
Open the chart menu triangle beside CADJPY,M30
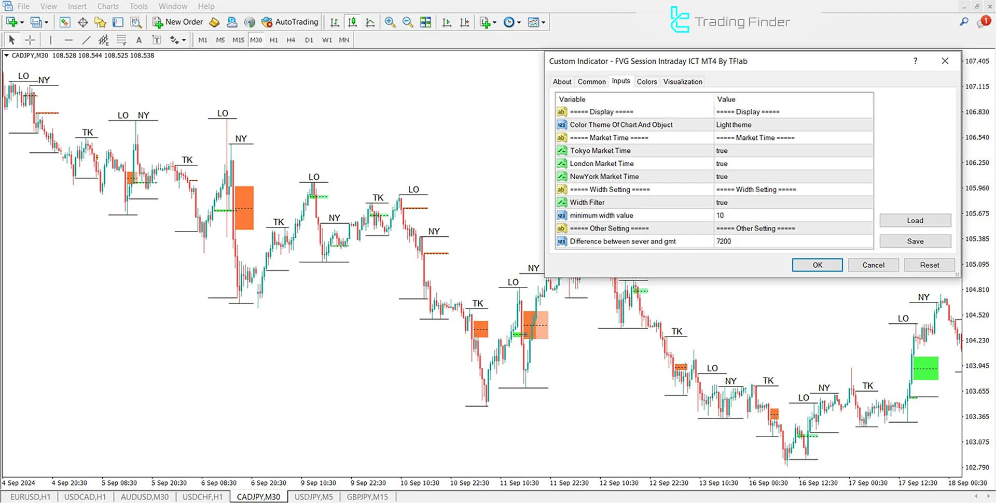point(6,55)
